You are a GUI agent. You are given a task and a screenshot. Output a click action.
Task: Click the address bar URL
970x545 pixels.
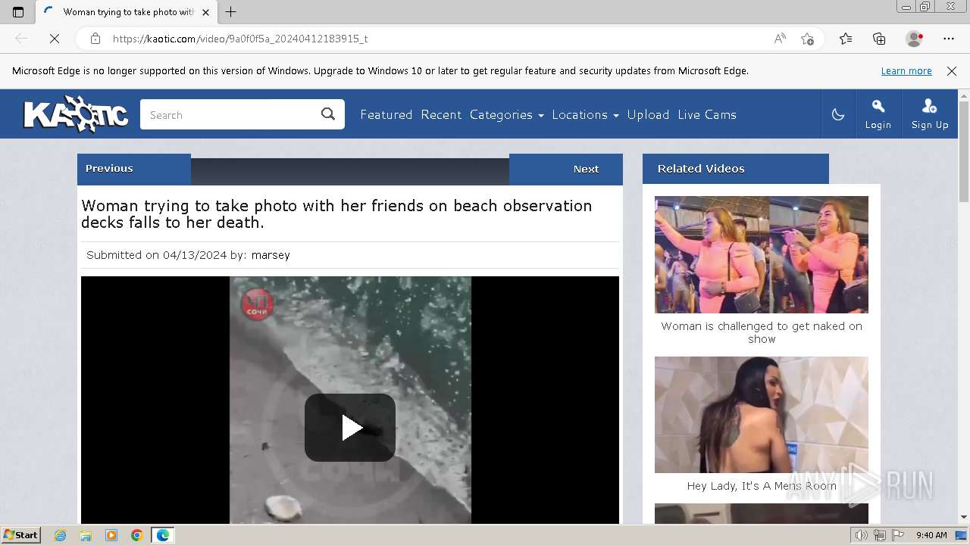point(240,39)
